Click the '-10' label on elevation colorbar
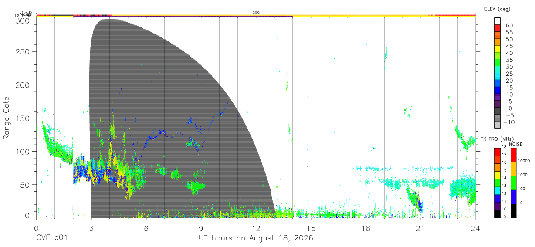Image resolution: width=535 pixels, height=247 pixels. tap(508, 122)
